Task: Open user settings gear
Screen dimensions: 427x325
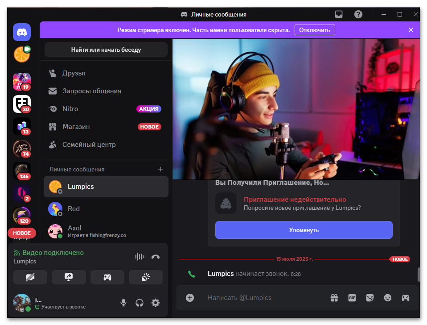Action: (x=156, y=303)
